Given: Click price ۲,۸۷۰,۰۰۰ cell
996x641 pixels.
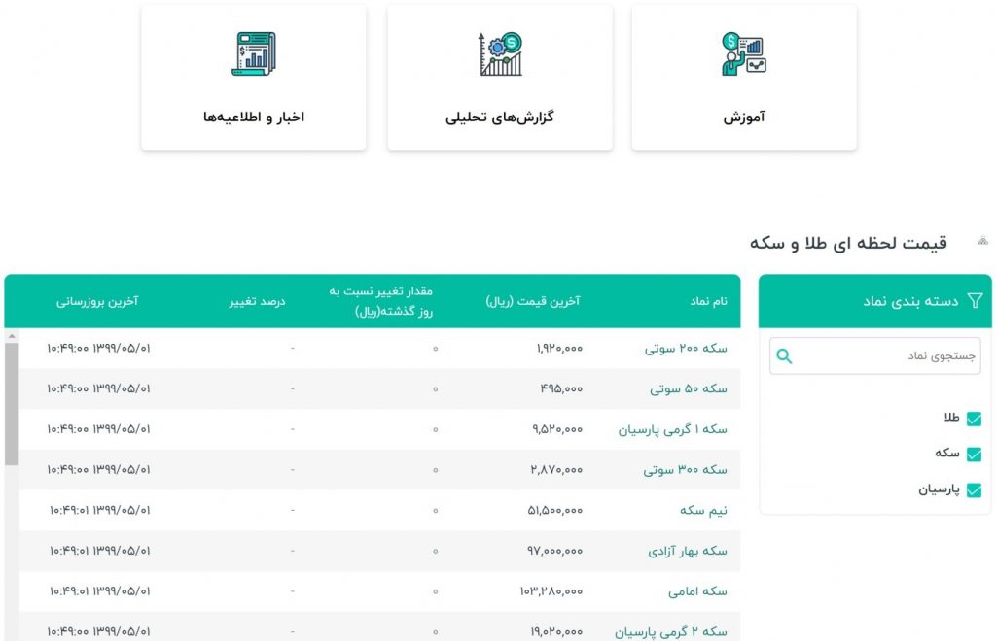Looking at the screenshot, I should click(x=557, y=470).
